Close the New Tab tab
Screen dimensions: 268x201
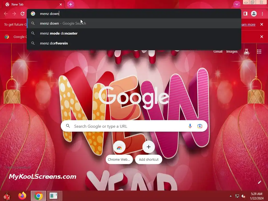(x=61, y=4)
